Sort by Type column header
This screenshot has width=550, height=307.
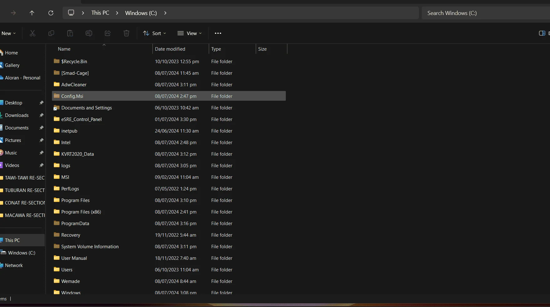(216, 49)
